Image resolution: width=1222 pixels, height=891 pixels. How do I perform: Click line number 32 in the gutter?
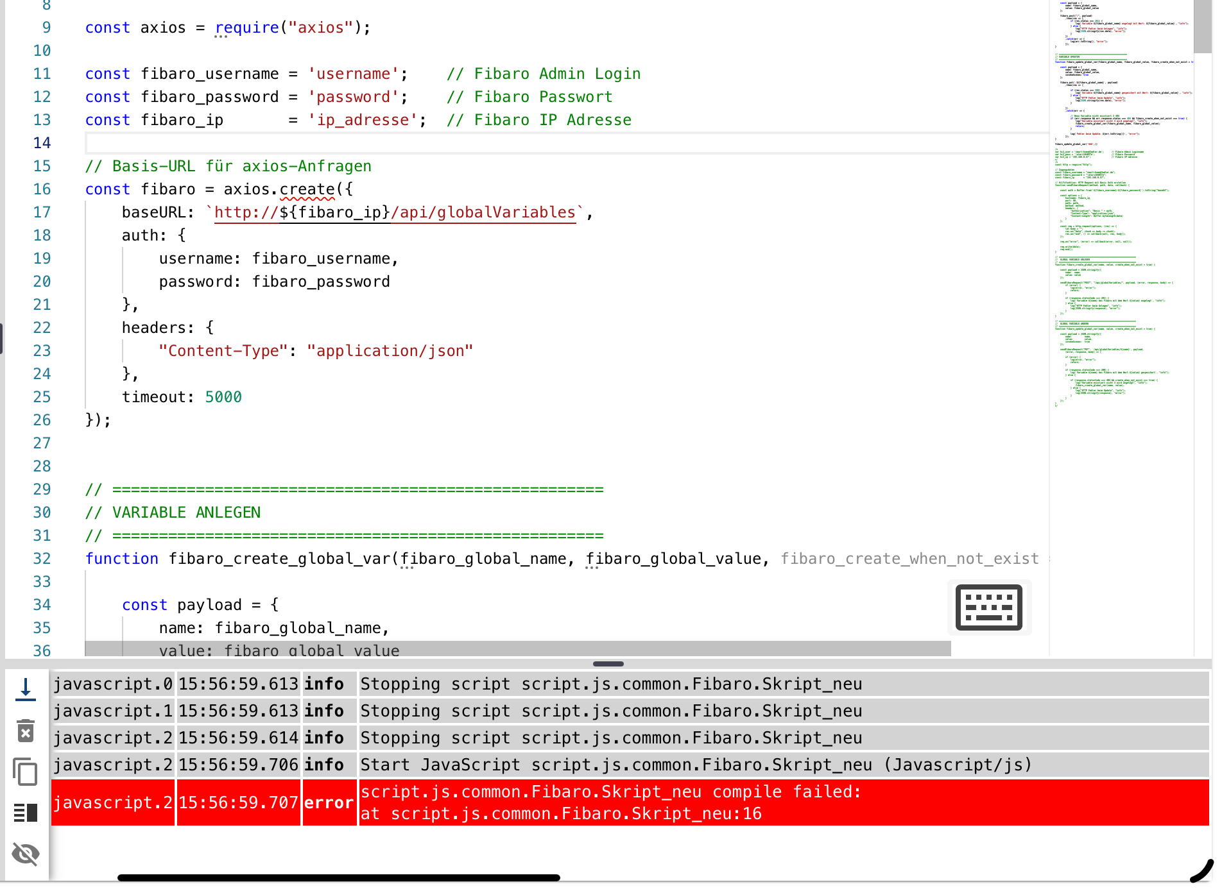[42, 559]
